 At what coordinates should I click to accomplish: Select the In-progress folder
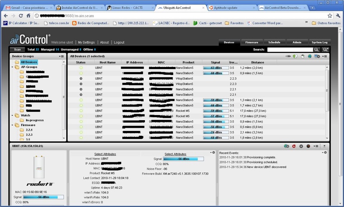(35, 120)
